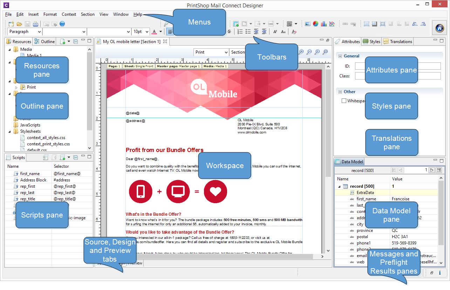Screen dimensions: 450x290
Task: Switch to the Styles tab
Action: (371, 41)
